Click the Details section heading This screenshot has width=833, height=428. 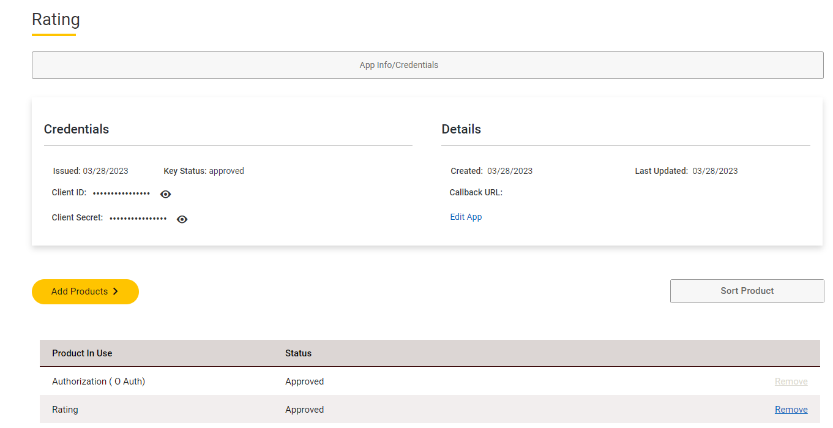tap(461, 129)
